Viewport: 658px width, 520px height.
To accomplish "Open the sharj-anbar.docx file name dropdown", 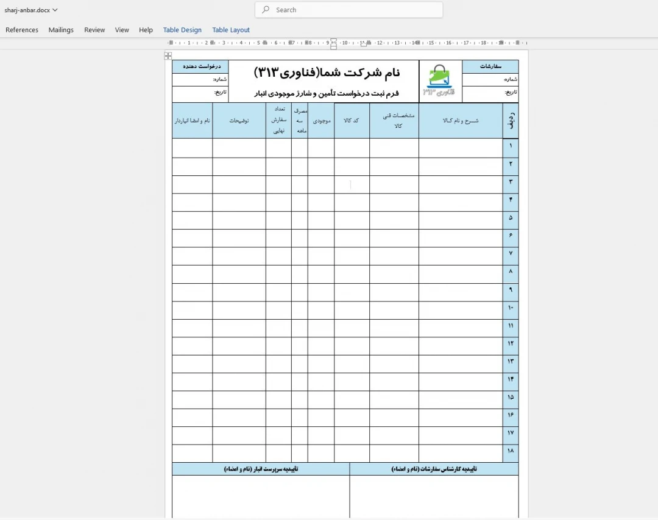I will (x=31, y=10).
